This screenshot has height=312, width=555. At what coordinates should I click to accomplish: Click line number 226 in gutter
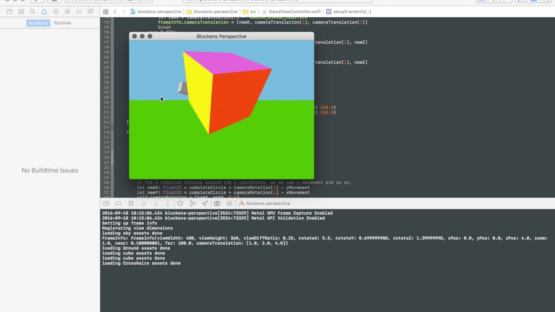pyautogui.click(x=107, y=188)
